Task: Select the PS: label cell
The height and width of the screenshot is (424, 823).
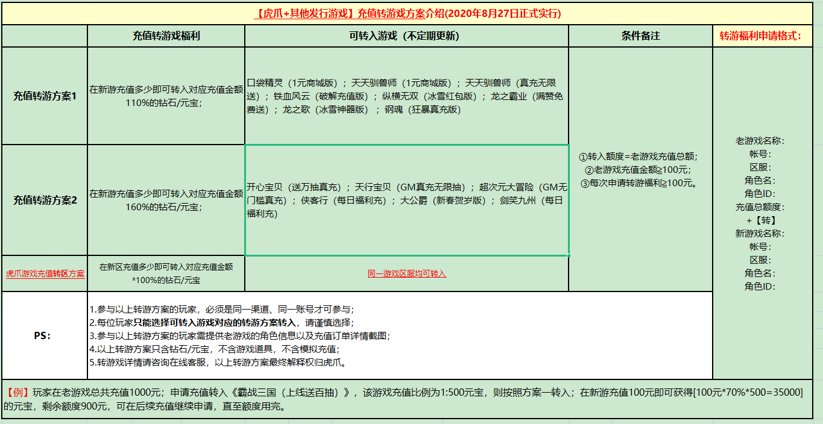Action: [45, 335]
